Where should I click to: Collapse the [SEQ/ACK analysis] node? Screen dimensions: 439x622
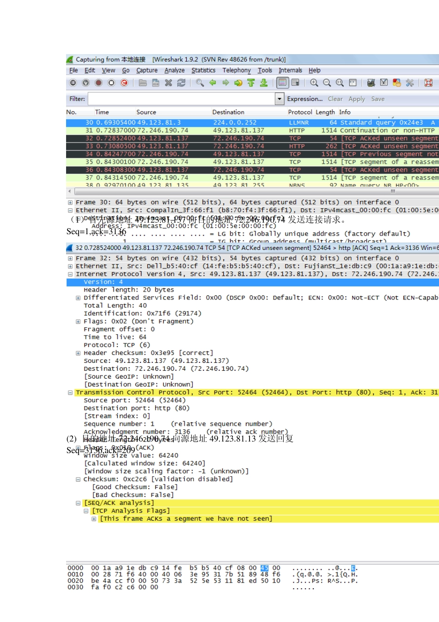click(x=78, y=503)
